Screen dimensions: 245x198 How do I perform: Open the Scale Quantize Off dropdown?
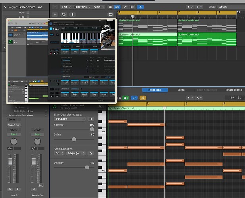[59, 153]
